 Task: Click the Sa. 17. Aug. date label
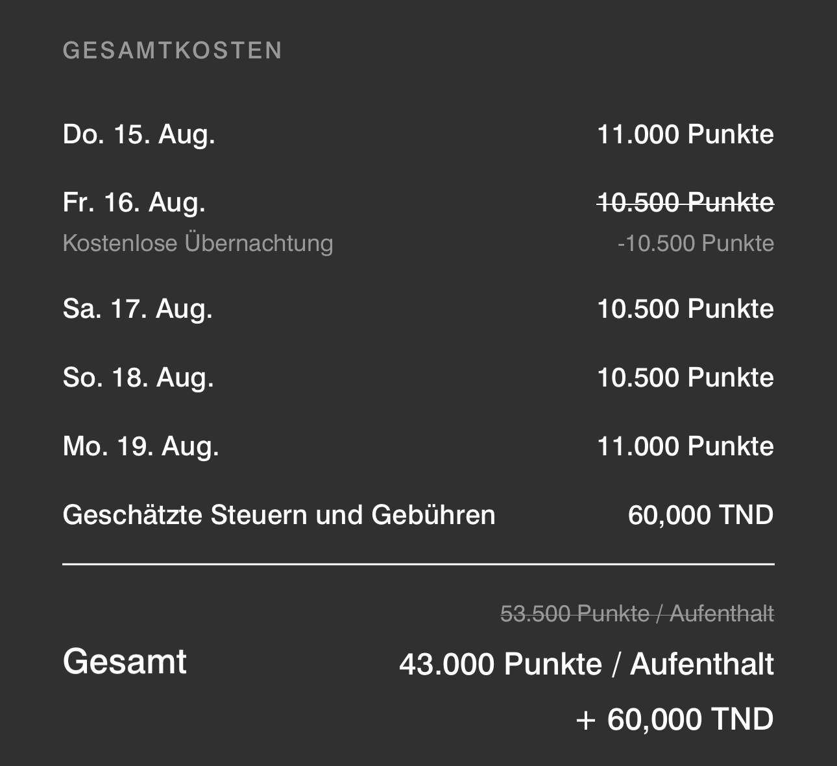tap(138, 309)
